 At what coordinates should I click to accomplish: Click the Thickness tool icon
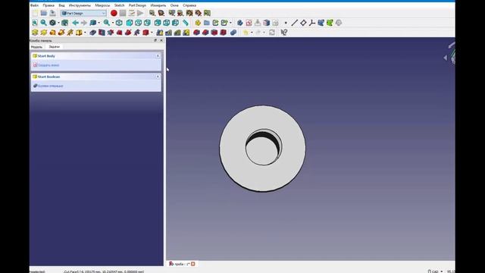[x=223, y=32]
